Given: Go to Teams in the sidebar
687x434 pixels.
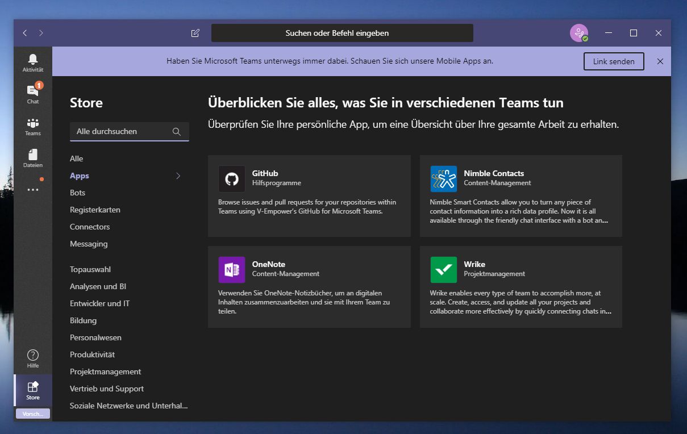Looking at the screenshot, I should (x=33, y=126).
